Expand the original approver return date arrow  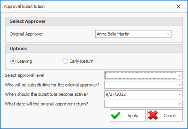pos(180,104)
